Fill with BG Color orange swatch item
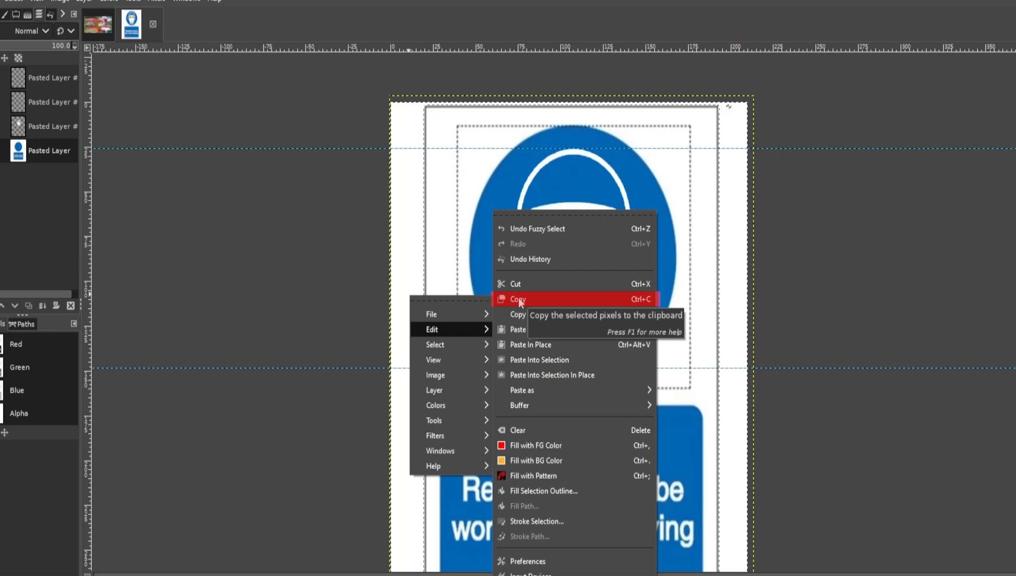 click(x=574, y=461)
